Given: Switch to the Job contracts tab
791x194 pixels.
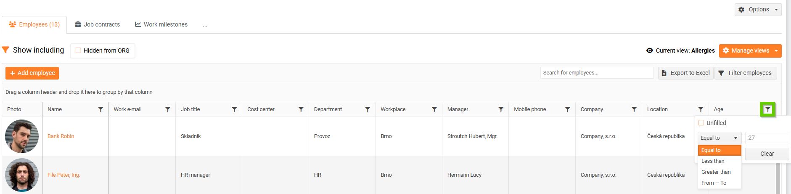Looking at the screenshot, I should [x=97, y=24].
